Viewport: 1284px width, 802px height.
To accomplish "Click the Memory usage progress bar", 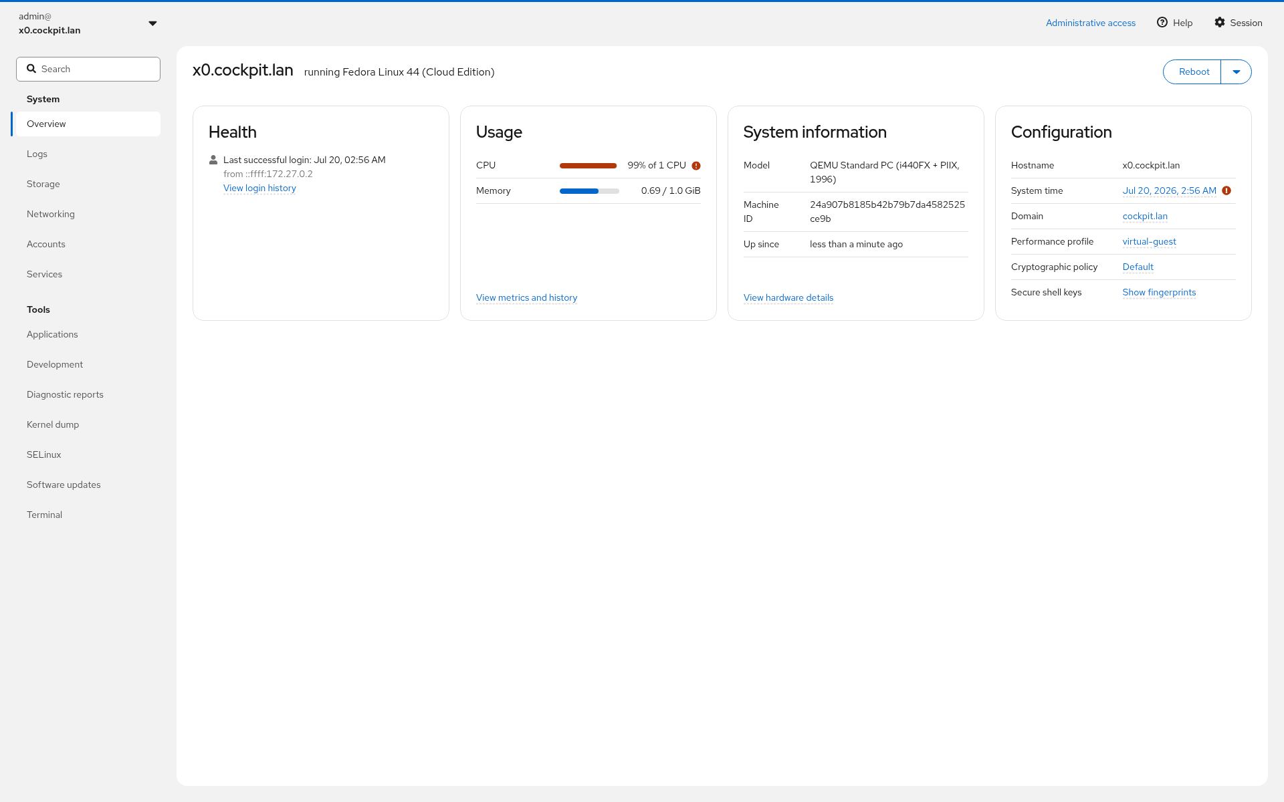I will [x=588, y=191].
